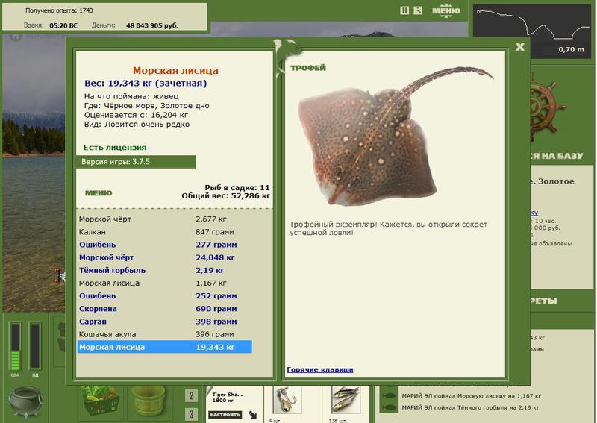Switch to rod slot 2
This screenshot has width=597, height=423.
click(191, 396)
